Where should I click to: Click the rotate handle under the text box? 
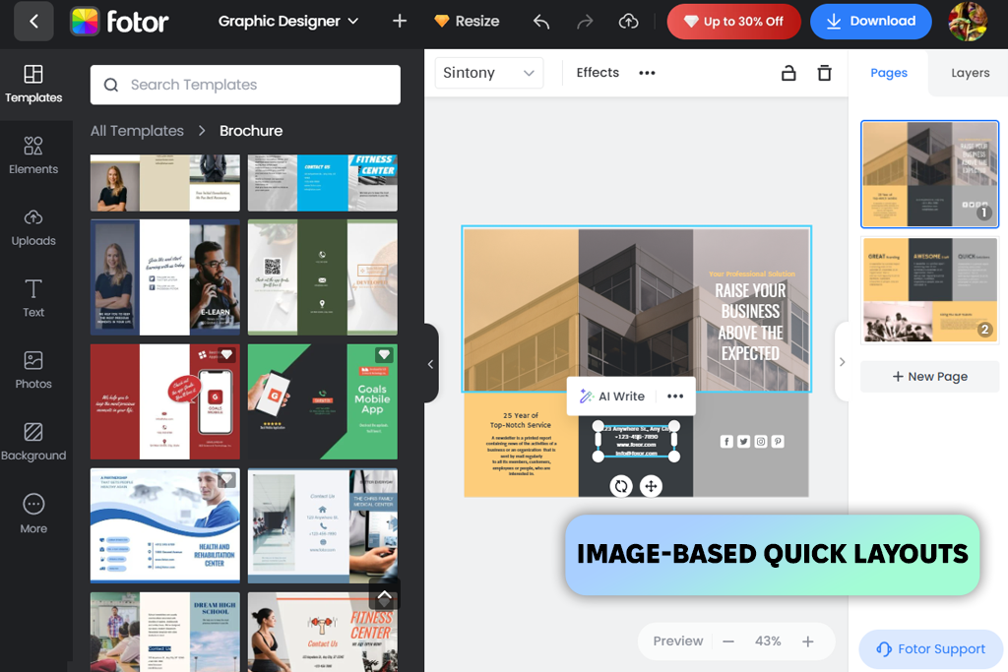click(x=621, y=486)
